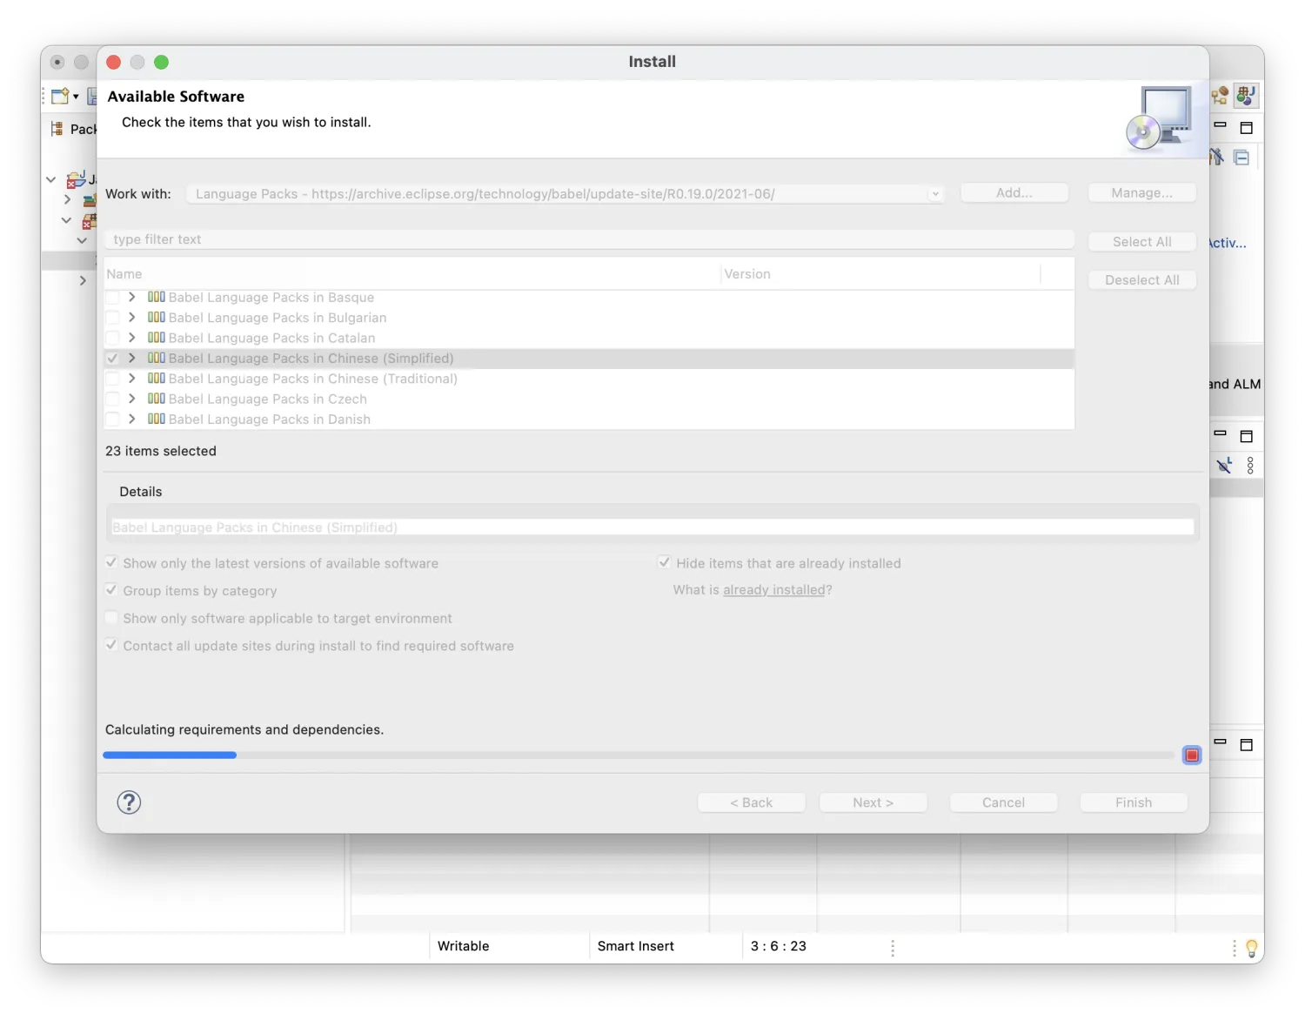Click the lightbulb tip icon in status bar
Image resolution: width=1305 pixels, height=1014 pixels.
pyautogui.click(x=1251, y=948)
